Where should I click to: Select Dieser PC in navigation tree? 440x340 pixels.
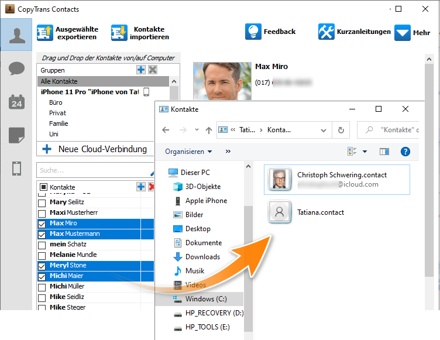(189, 173)
